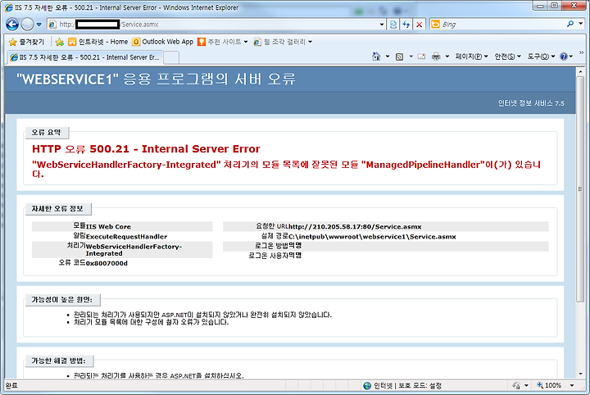The height and width of the screenshot is (395, 590).
Task: Click the Print icon
Action: click(x=436, y=57)
